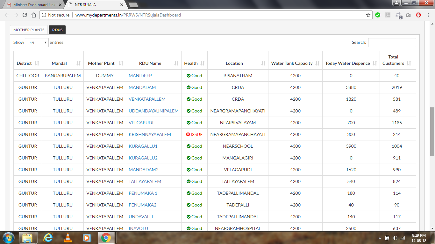
Task: Sort table by District column arrows
Action: (37, 63)
